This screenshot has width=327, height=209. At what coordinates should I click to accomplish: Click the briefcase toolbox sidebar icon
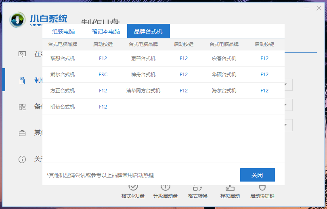[x=22, y=133]
